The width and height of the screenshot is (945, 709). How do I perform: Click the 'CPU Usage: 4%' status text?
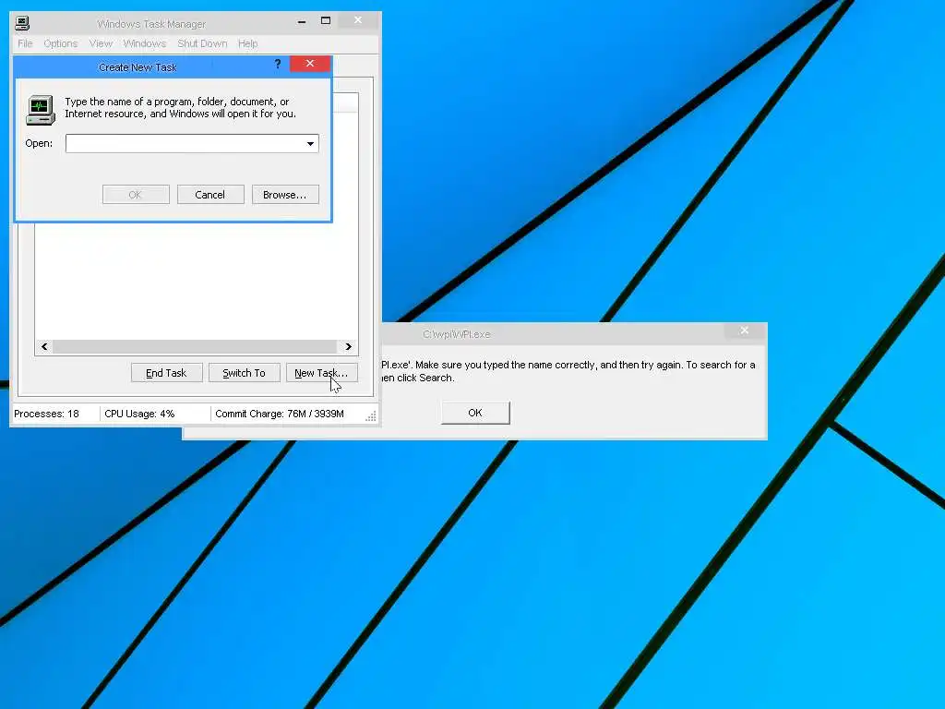(x=139, y=414)
